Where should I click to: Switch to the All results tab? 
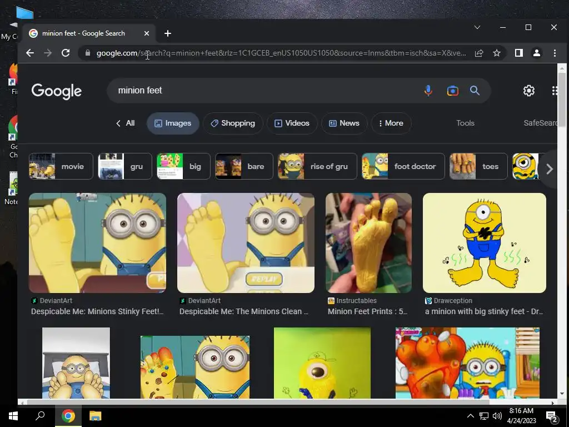(125, 123)
